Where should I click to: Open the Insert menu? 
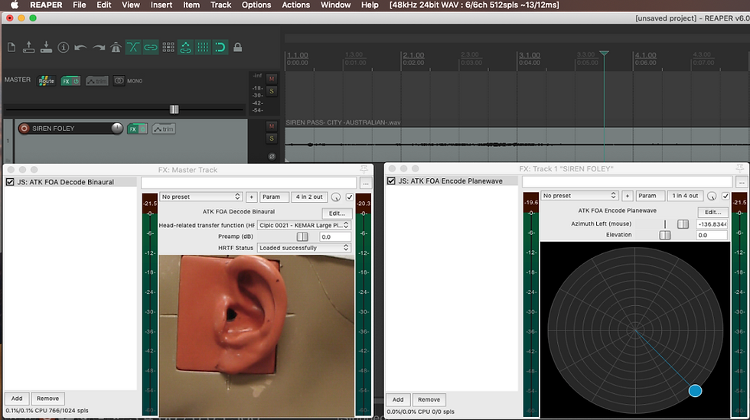click(x=161, y=5)
